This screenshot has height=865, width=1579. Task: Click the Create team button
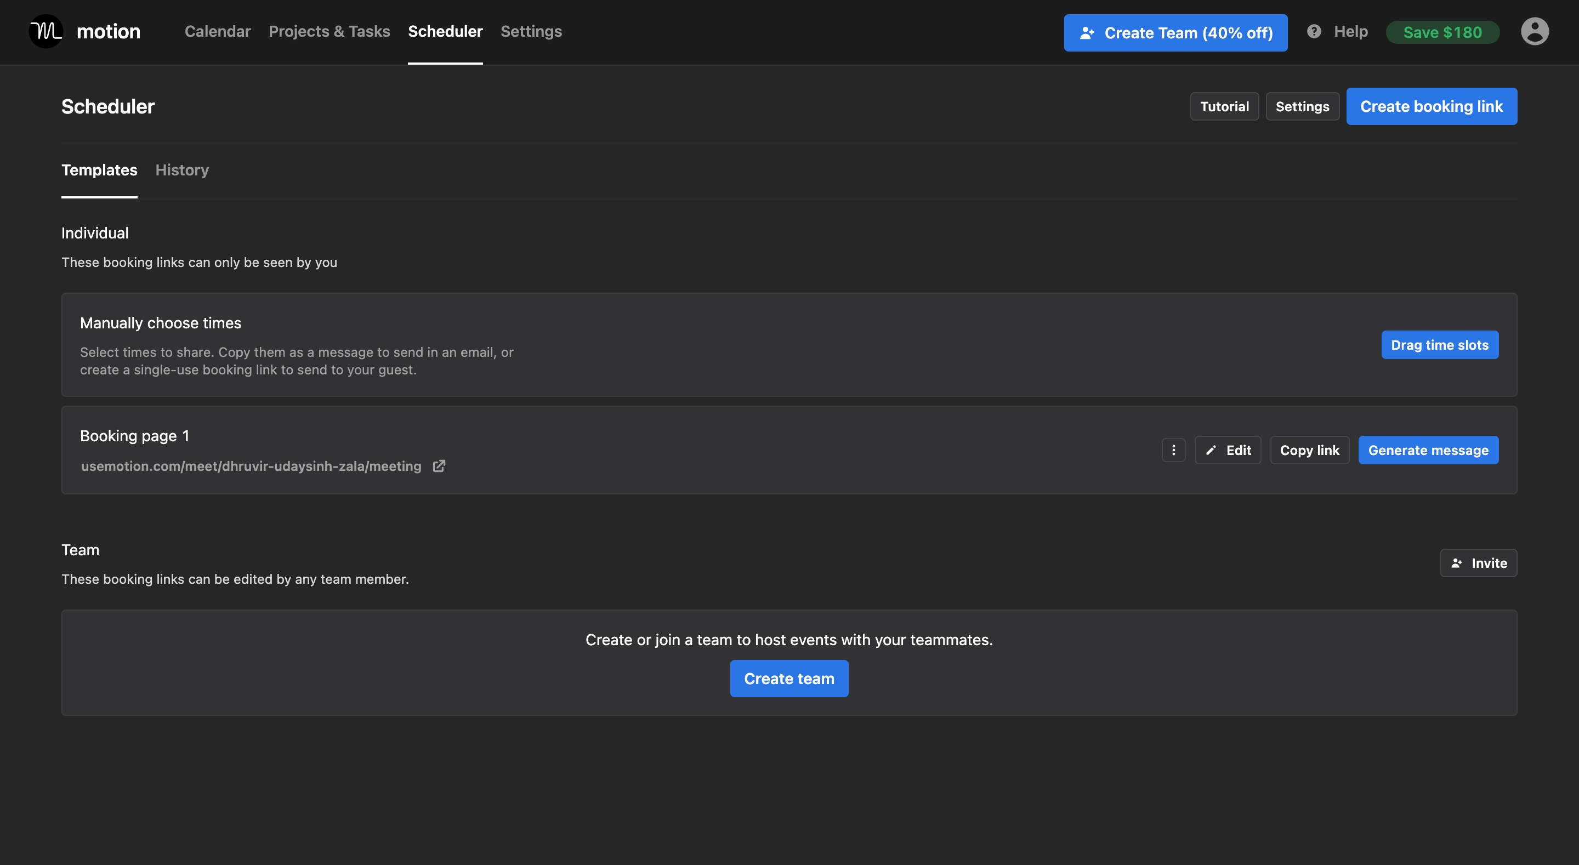click(x=789, y=678)
